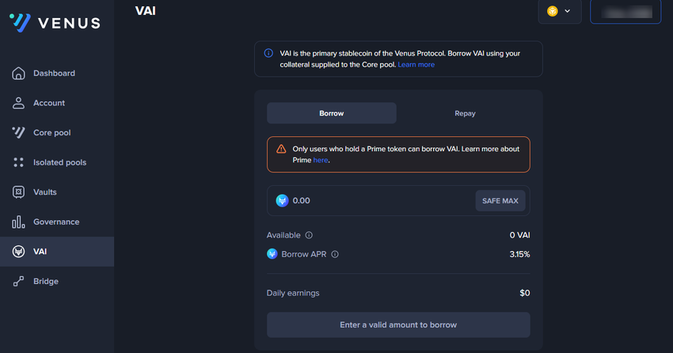673x353 pixels.
Task: Click the Venus logo
Action: pos(55,23)
